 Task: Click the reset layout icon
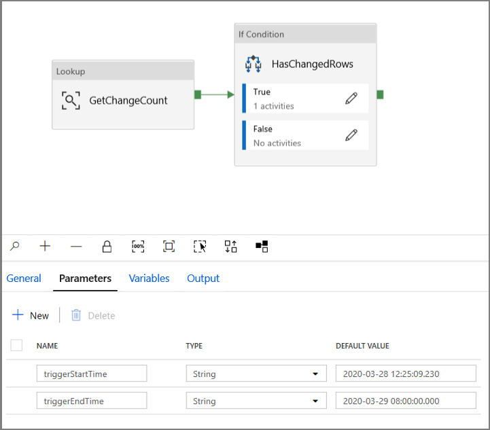click(x=262, y=247)
